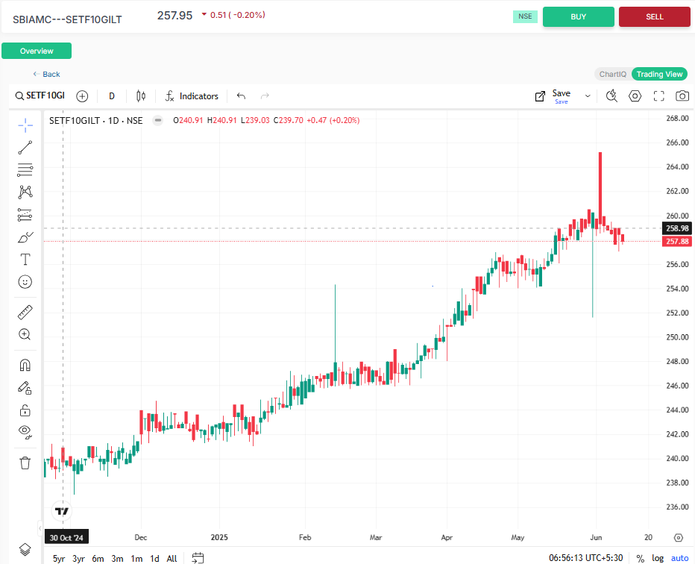695x564 pixels.
Task: Click the TradingView logo on chart
Action: (x=62, y=511)
